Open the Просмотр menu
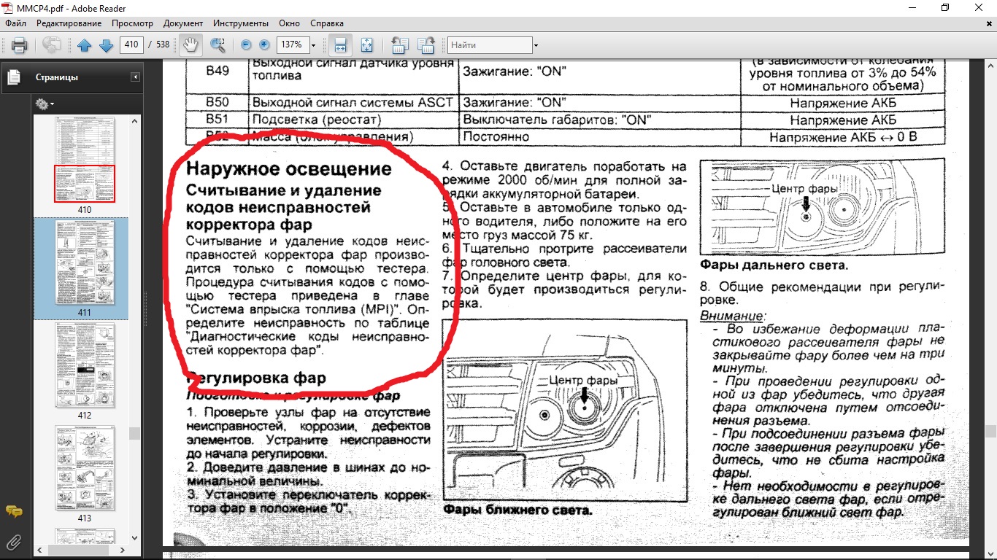Image resolution: width=997 pixels, height=560 pixels. click(x=132, y=23)
